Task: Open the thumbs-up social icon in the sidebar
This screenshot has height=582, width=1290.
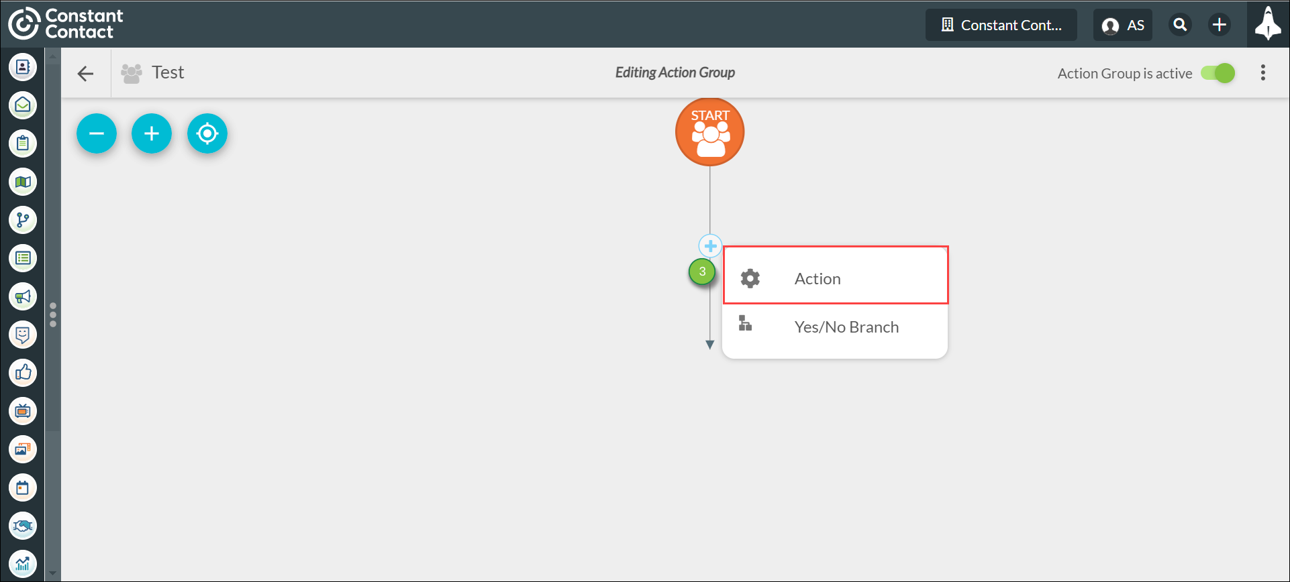Action: click(23, 373)
